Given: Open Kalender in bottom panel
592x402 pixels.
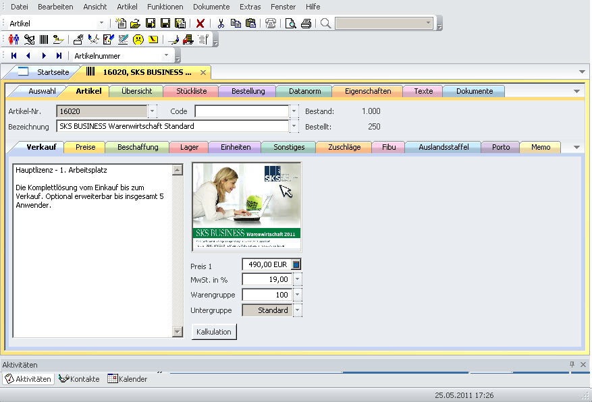Looking at the screenshot, I should click(127, 378).
